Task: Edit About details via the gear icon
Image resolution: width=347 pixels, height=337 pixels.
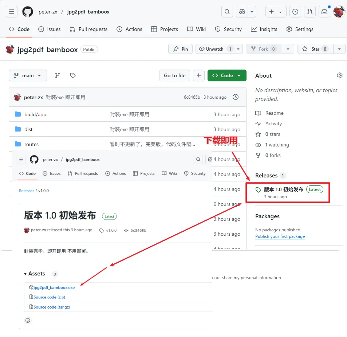Action: (339, 75)
